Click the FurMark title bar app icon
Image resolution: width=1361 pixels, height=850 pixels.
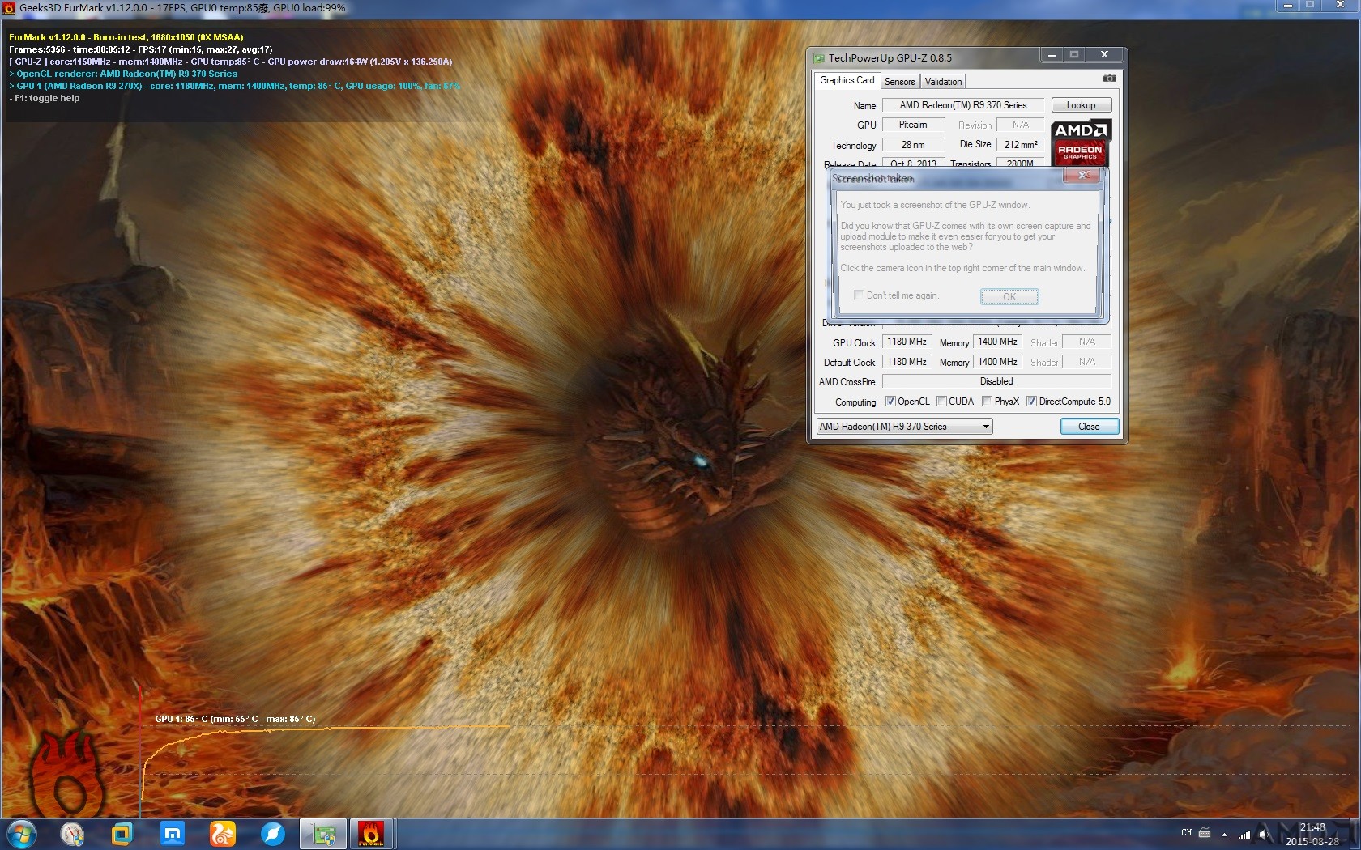(x=10, y=8)
